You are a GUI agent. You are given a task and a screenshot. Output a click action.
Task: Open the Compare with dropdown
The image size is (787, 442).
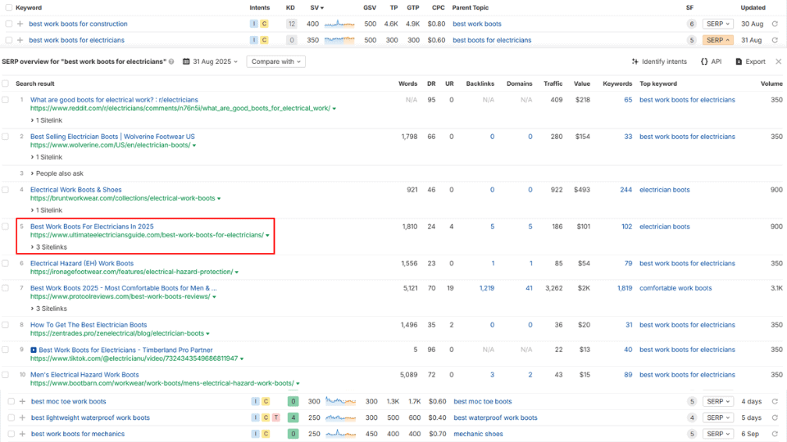[276, 61]
